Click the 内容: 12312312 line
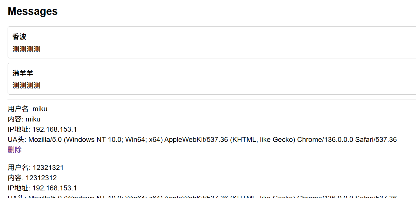This screenshot has height=198, width=416. click(32, 178)
